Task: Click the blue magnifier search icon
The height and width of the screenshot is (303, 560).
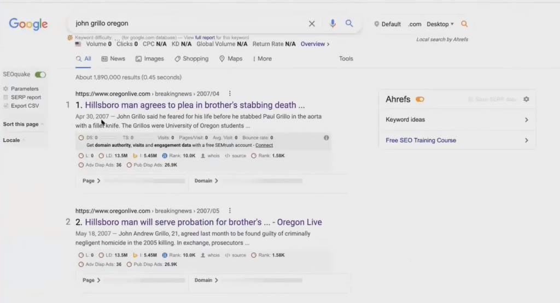Action: (349, 23)
